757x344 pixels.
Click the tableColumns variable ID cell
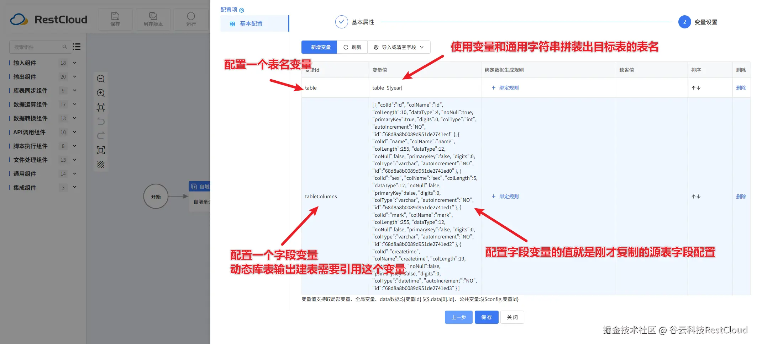click(335, 197)
